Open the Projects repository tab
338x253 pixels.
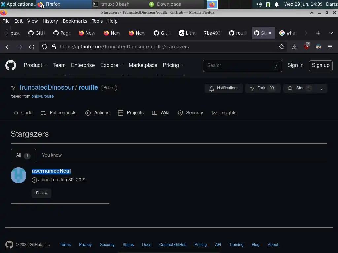coord(131,113)
